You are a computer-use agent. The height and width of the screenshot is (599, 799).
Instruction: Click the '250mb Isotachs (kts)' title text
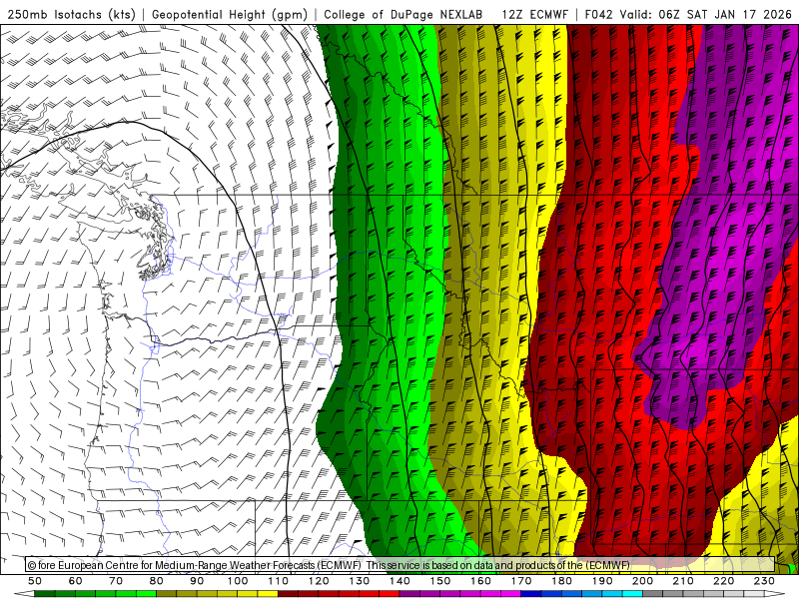[71, 14]
